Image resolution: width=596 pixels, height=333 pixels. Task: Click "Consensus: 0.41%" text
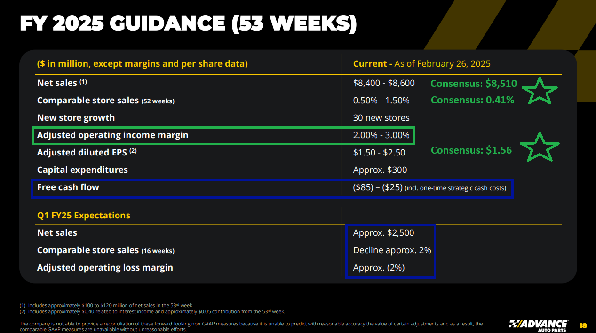click(x=472, y=100)
